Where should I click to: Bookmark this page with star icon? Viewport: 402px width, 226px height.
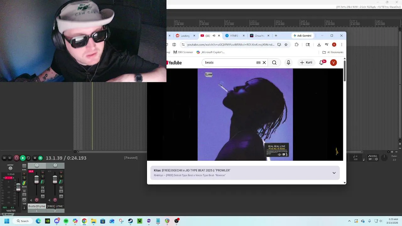(x=286, y=45)
